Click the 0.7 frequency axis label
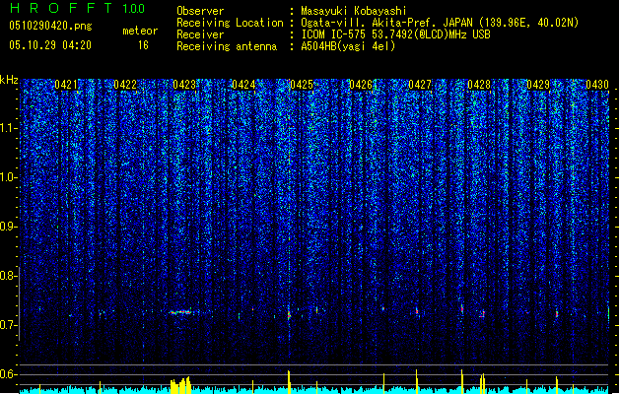Image resolution: width=620 pixels, height=394 pixels. tap(8, 325)
